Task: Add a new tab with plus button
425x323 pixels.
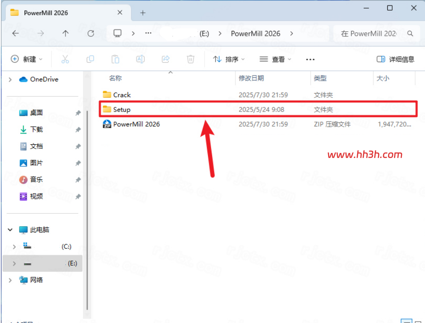Action: pyautogui.click(x=142, y=13)
